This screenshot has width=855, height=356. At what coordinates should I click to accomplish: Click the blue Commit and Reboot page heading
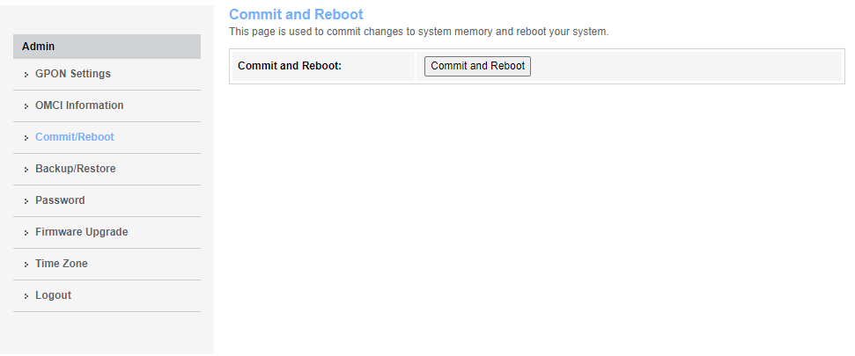click(296, 15)
